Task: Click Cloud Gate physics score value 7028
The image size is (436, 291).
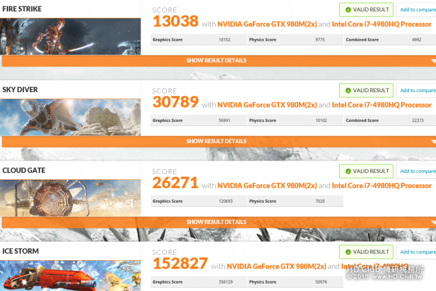Action: click(x=320, y=201)
